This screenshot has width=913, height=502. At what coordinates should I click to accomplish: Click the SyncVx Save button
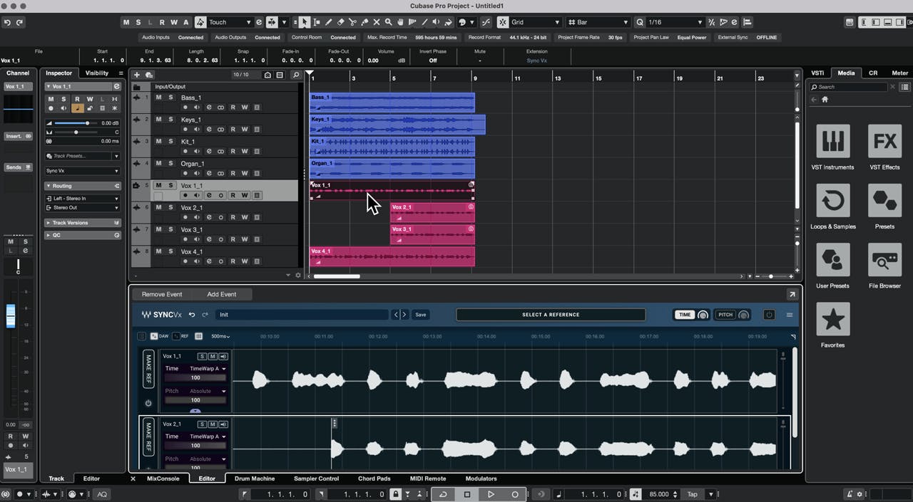(x=421, y=315)
